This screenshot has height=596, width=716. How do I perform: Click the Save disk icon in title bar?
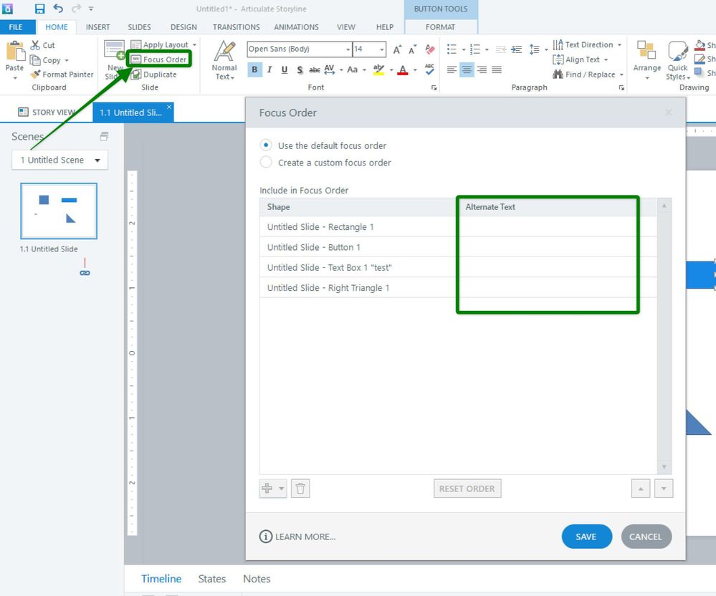click(40, 9)
